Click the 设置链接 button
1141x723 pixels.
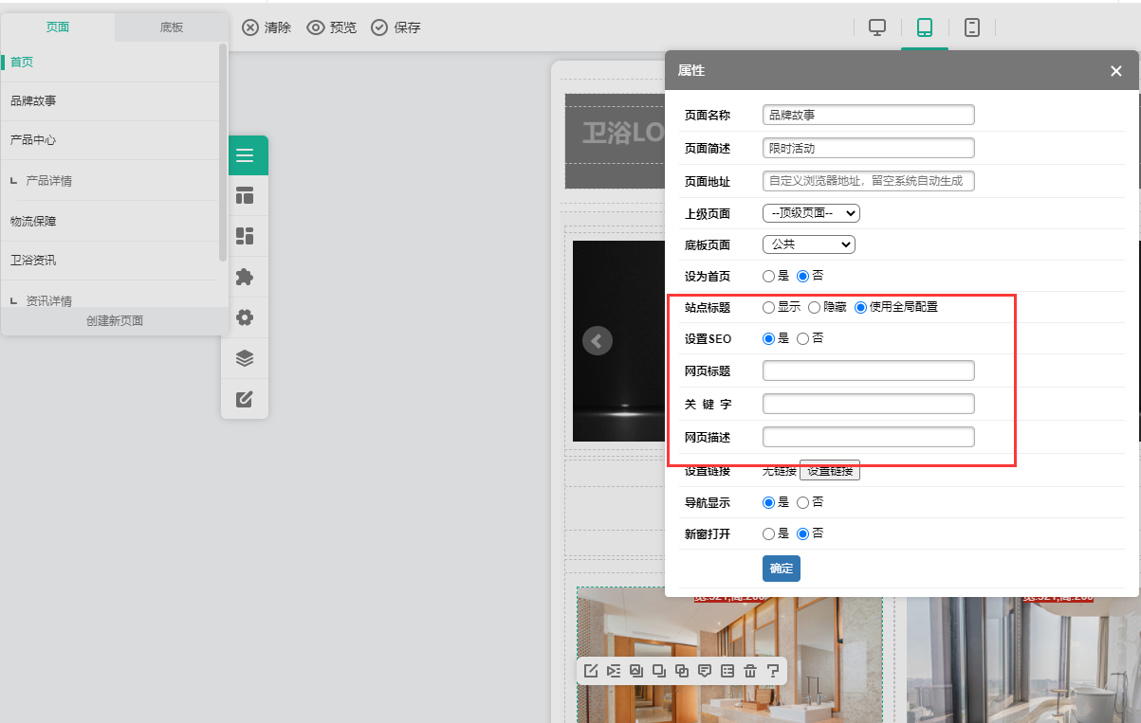point(829,471)
